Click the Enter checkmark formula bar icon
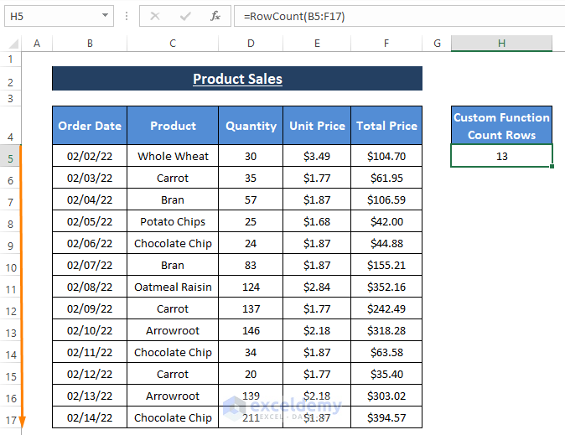565x435 pixels. (x=185, y=16)
